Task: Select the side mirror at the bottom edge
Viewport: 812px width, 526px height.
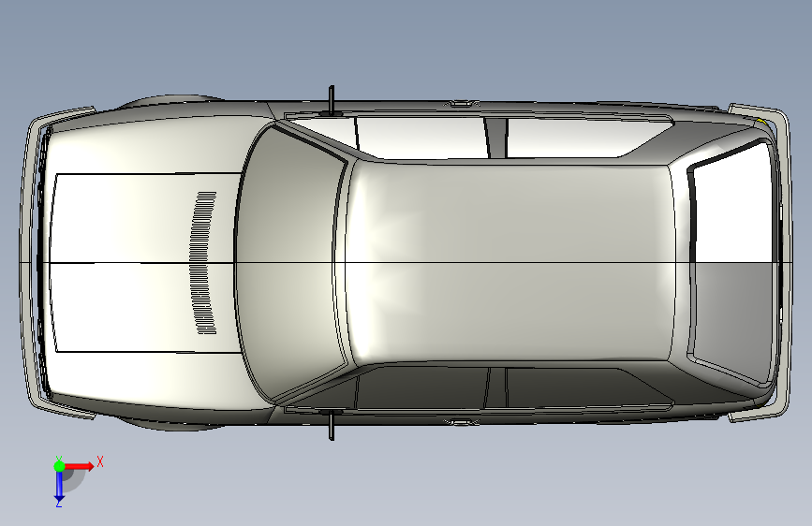Action: pos(332,425)
